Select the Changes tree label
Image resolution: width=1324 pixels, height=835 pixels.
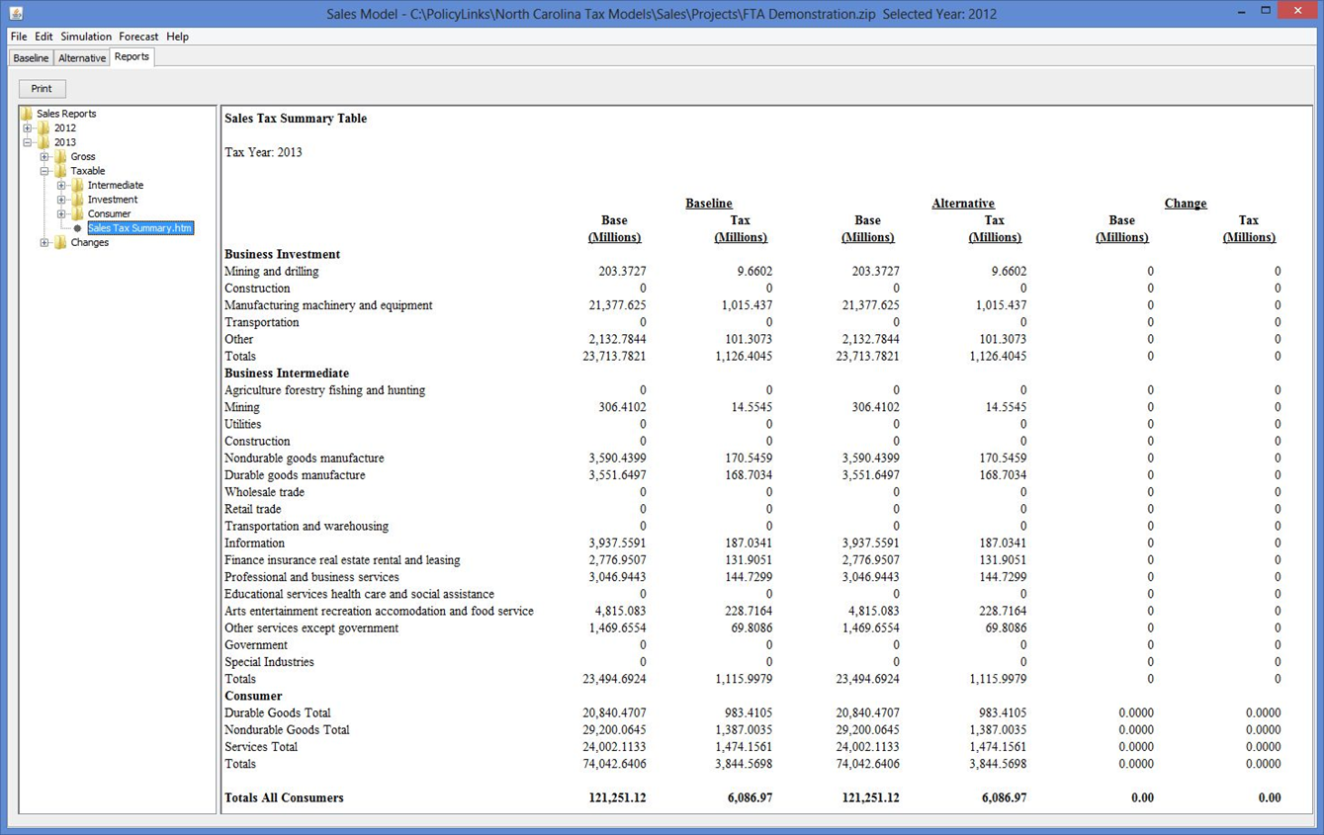pos(90,242)
